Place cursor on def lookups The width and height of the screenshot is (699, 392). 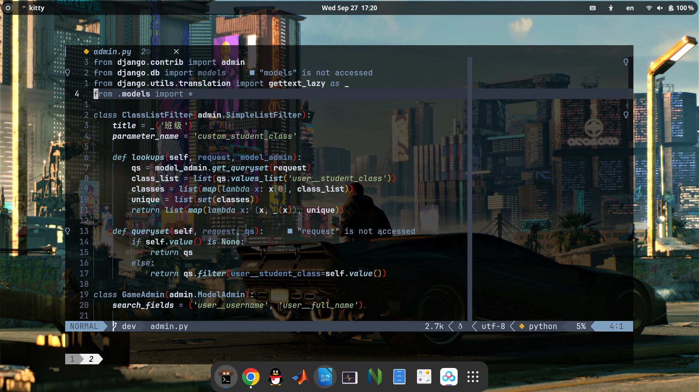pos(207,157)
